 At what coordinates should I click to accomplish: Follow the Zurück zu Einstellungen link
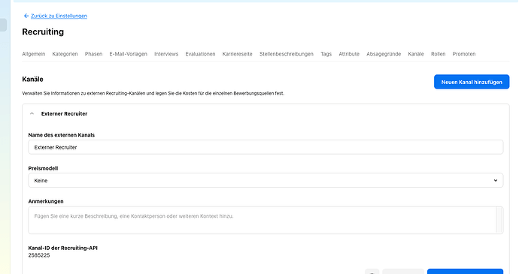[x=59, y=16]
